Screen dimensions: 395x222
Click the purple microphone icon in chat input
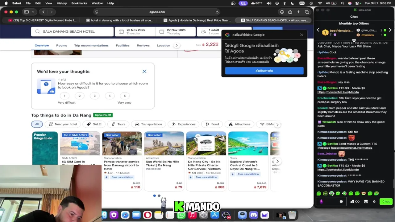click(321, 202)
